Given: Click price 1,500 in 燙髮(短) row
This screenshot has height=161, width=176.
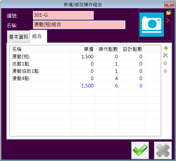Looking at the screenshot, I should click(87, 57).
